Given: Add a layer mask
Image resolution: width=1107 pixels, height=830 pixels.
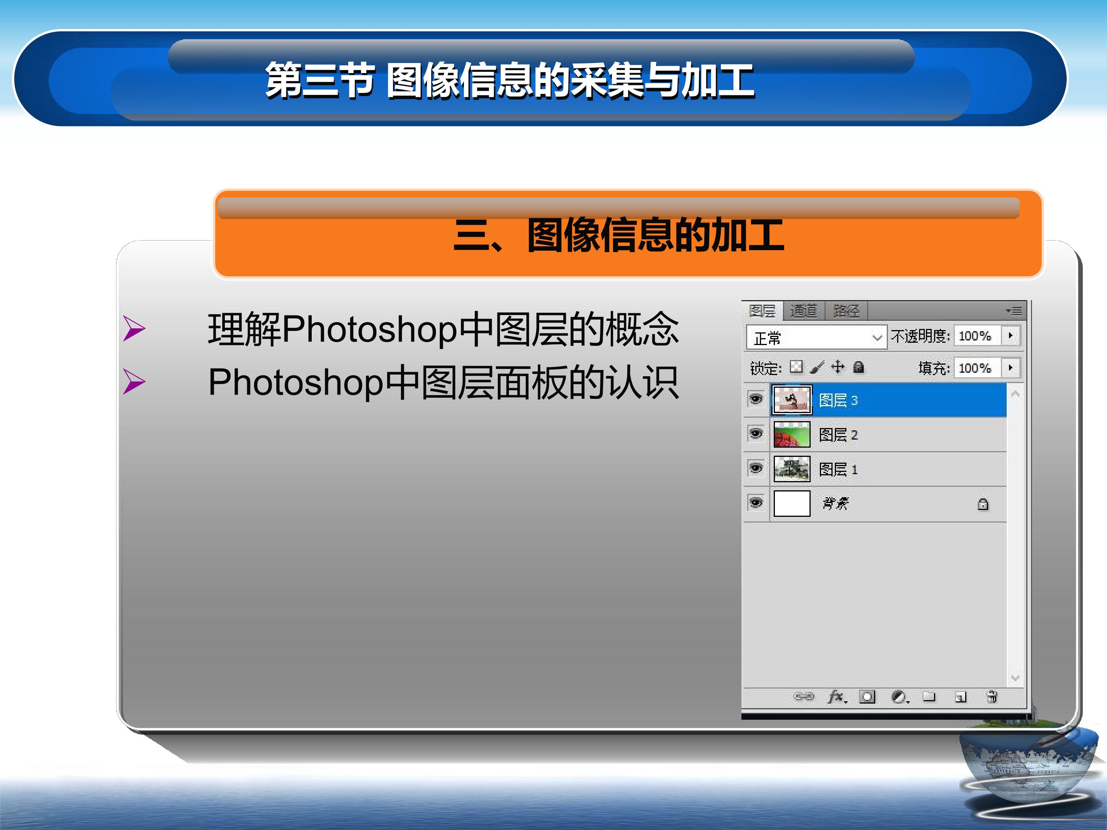Looking at the screenshot, I should [x=867, y=696].
